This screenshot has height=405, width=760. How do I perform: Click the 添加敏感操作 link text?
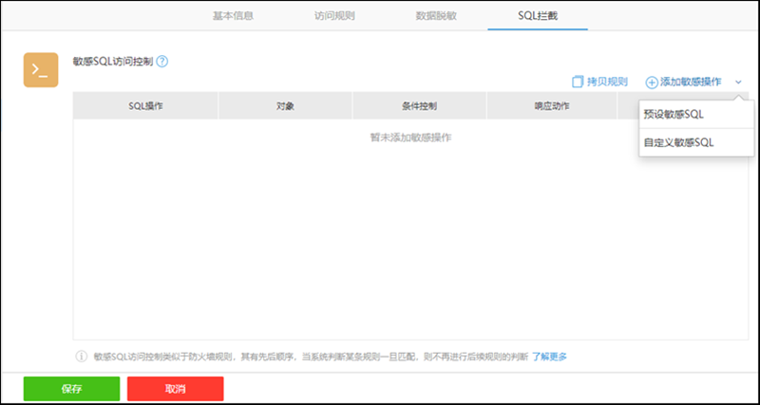(691, 82)
